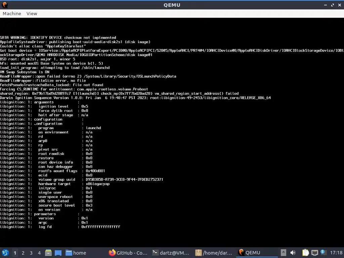Maximize the QEMU window
344x258 pixels.
pos(333,5)
